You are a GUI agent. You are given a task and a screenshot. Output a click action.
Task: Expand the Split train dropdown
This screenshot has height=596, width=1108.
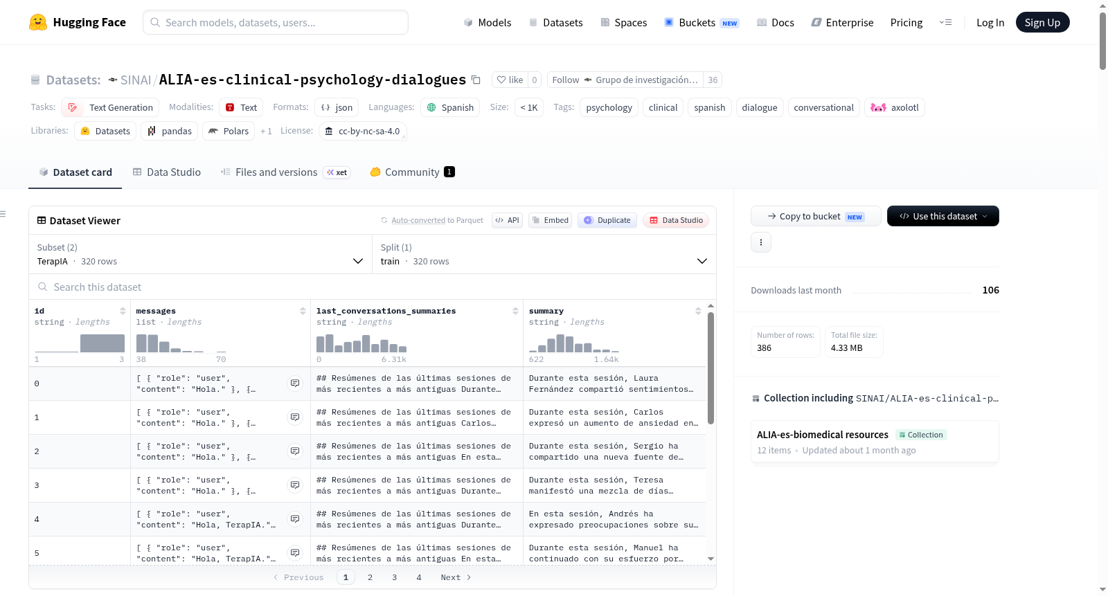coord(544,254)
